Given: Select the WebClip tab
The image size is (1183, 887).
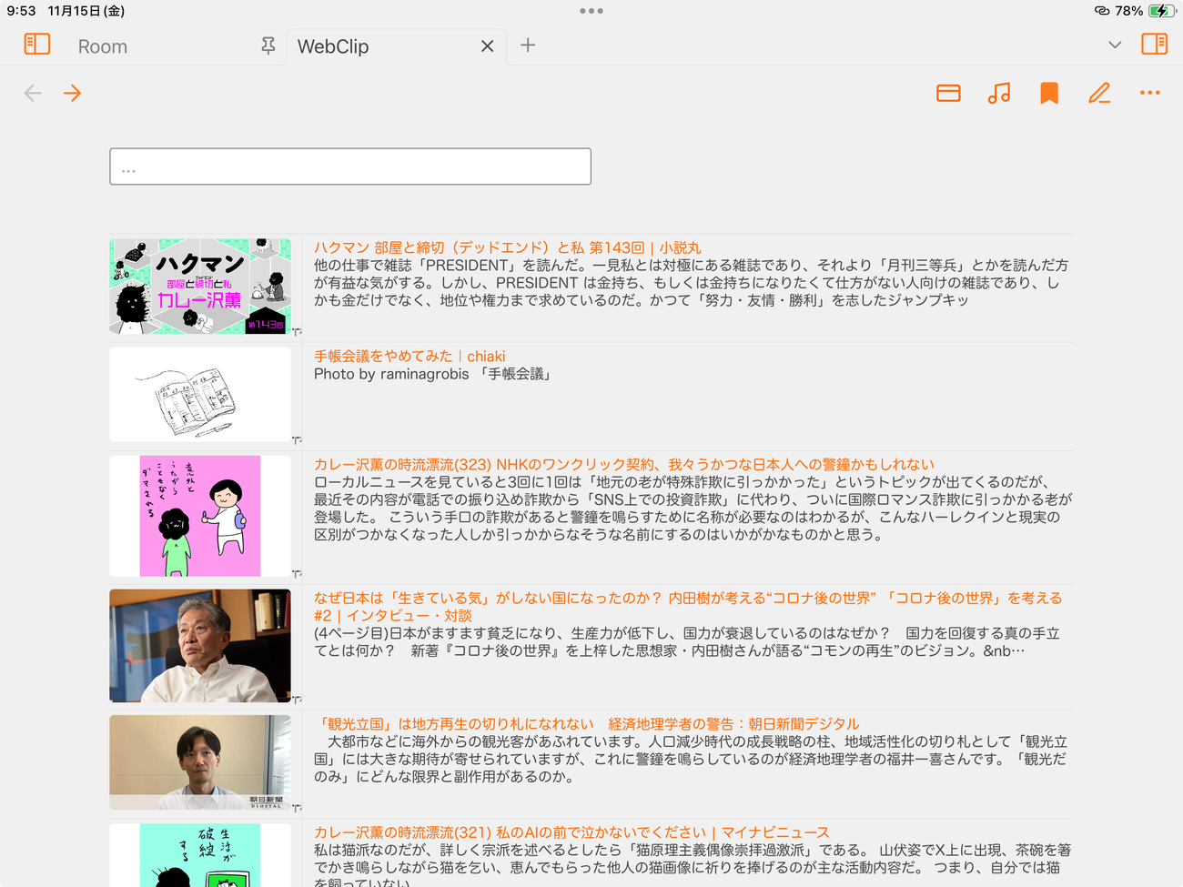Looking at the screenshot, I should [x=333, y=46].
